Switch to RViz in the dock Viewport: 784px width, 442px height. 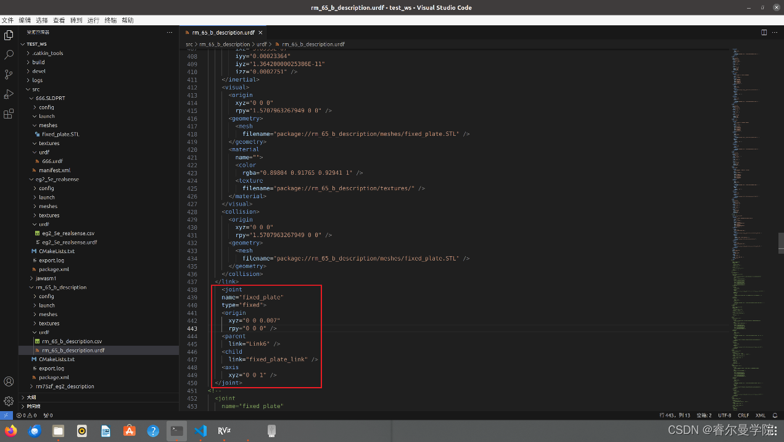coord(224,431)
